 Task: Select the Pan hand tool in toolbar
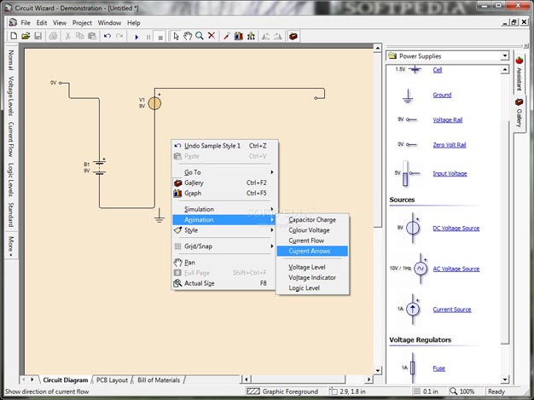pyautogui.click(x=188, y=36)
